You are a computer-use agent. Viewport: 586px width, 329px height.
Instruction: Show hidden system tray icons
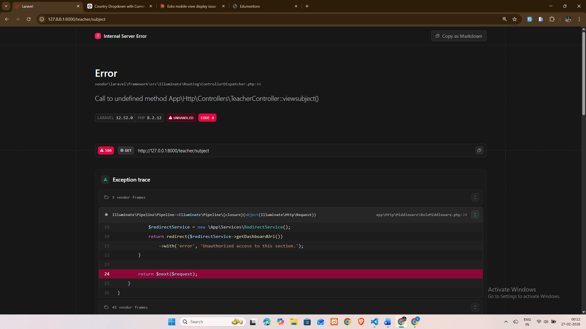point(506,322)
